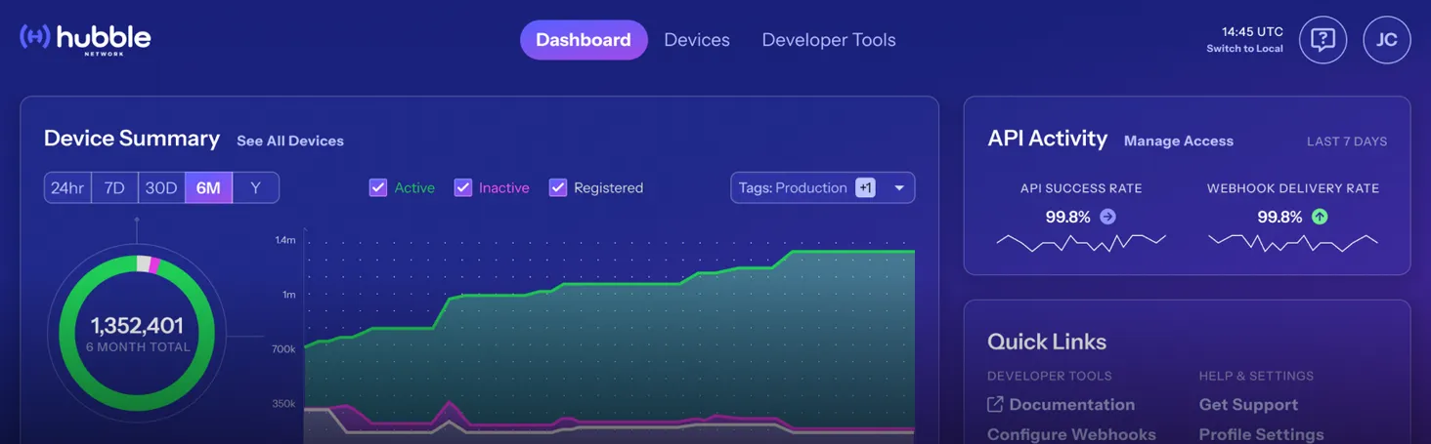Open the Get Support link
The height and width of the screenshot is (444, 1431).
(1248, 404)
